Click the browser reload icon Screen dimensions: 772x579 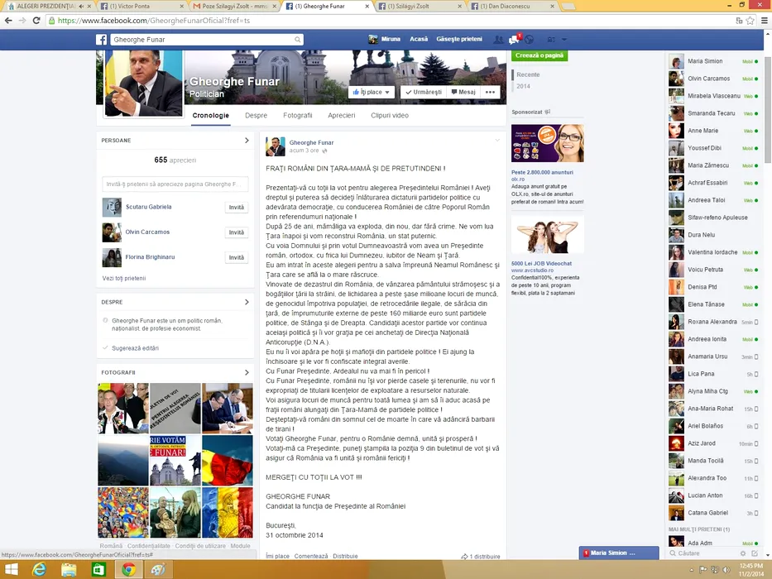point(36,20)
